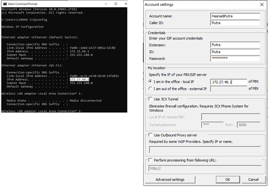Close the Command Prompt window
Screen dimensions: 269x188
click(126, 4)
